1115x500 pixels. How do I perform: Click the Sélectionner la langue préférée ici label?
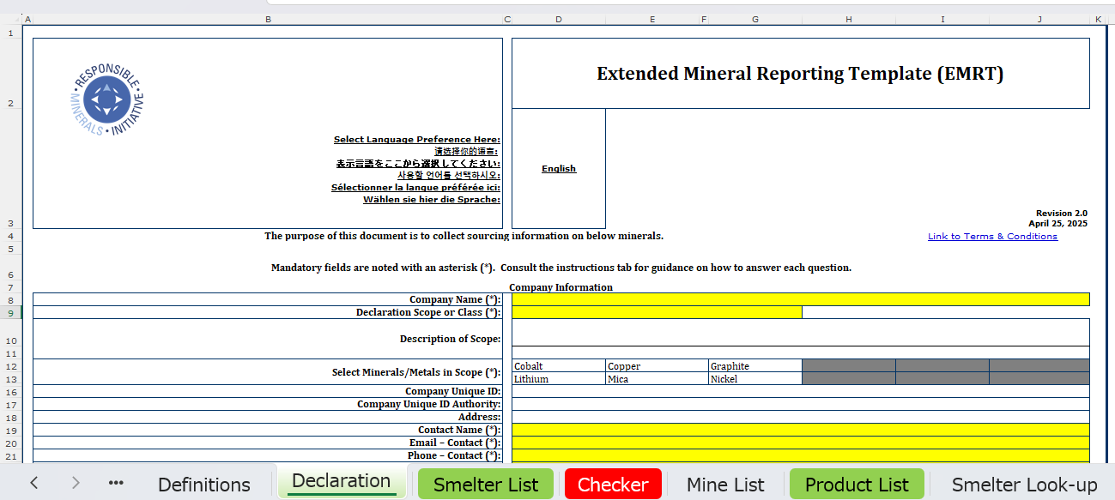(416, 188)
